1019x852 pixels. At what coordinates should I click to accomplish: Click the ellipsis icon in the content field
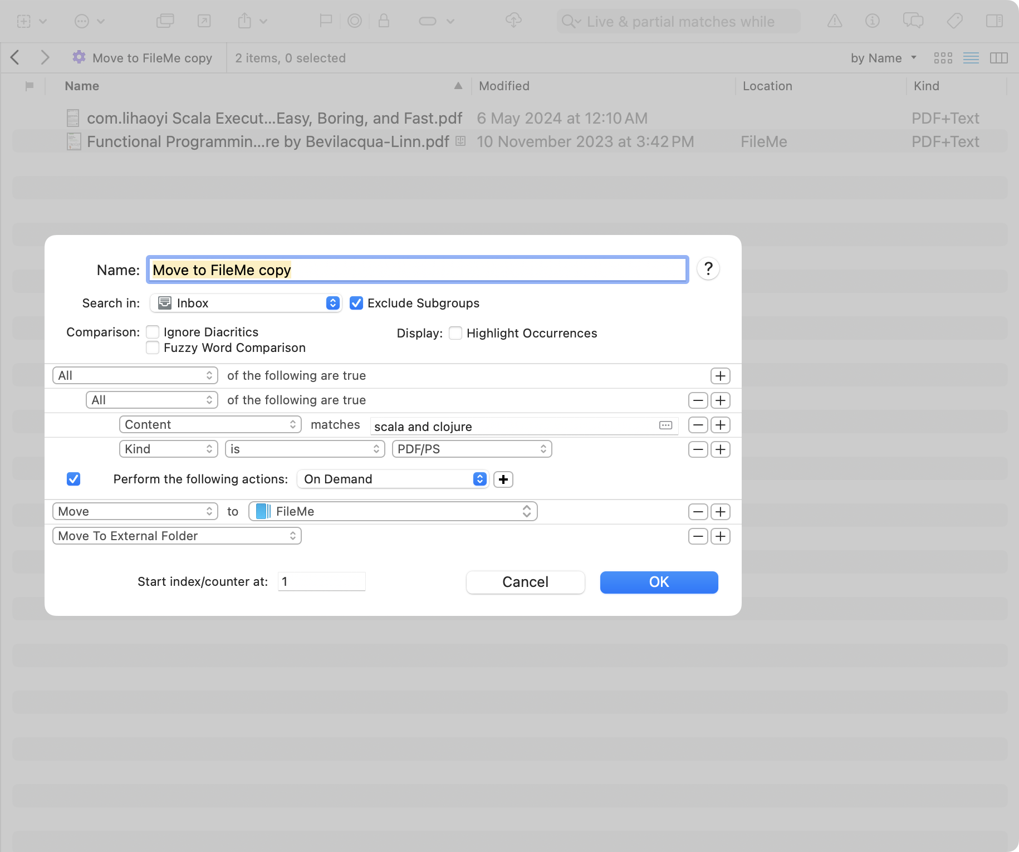665,425
